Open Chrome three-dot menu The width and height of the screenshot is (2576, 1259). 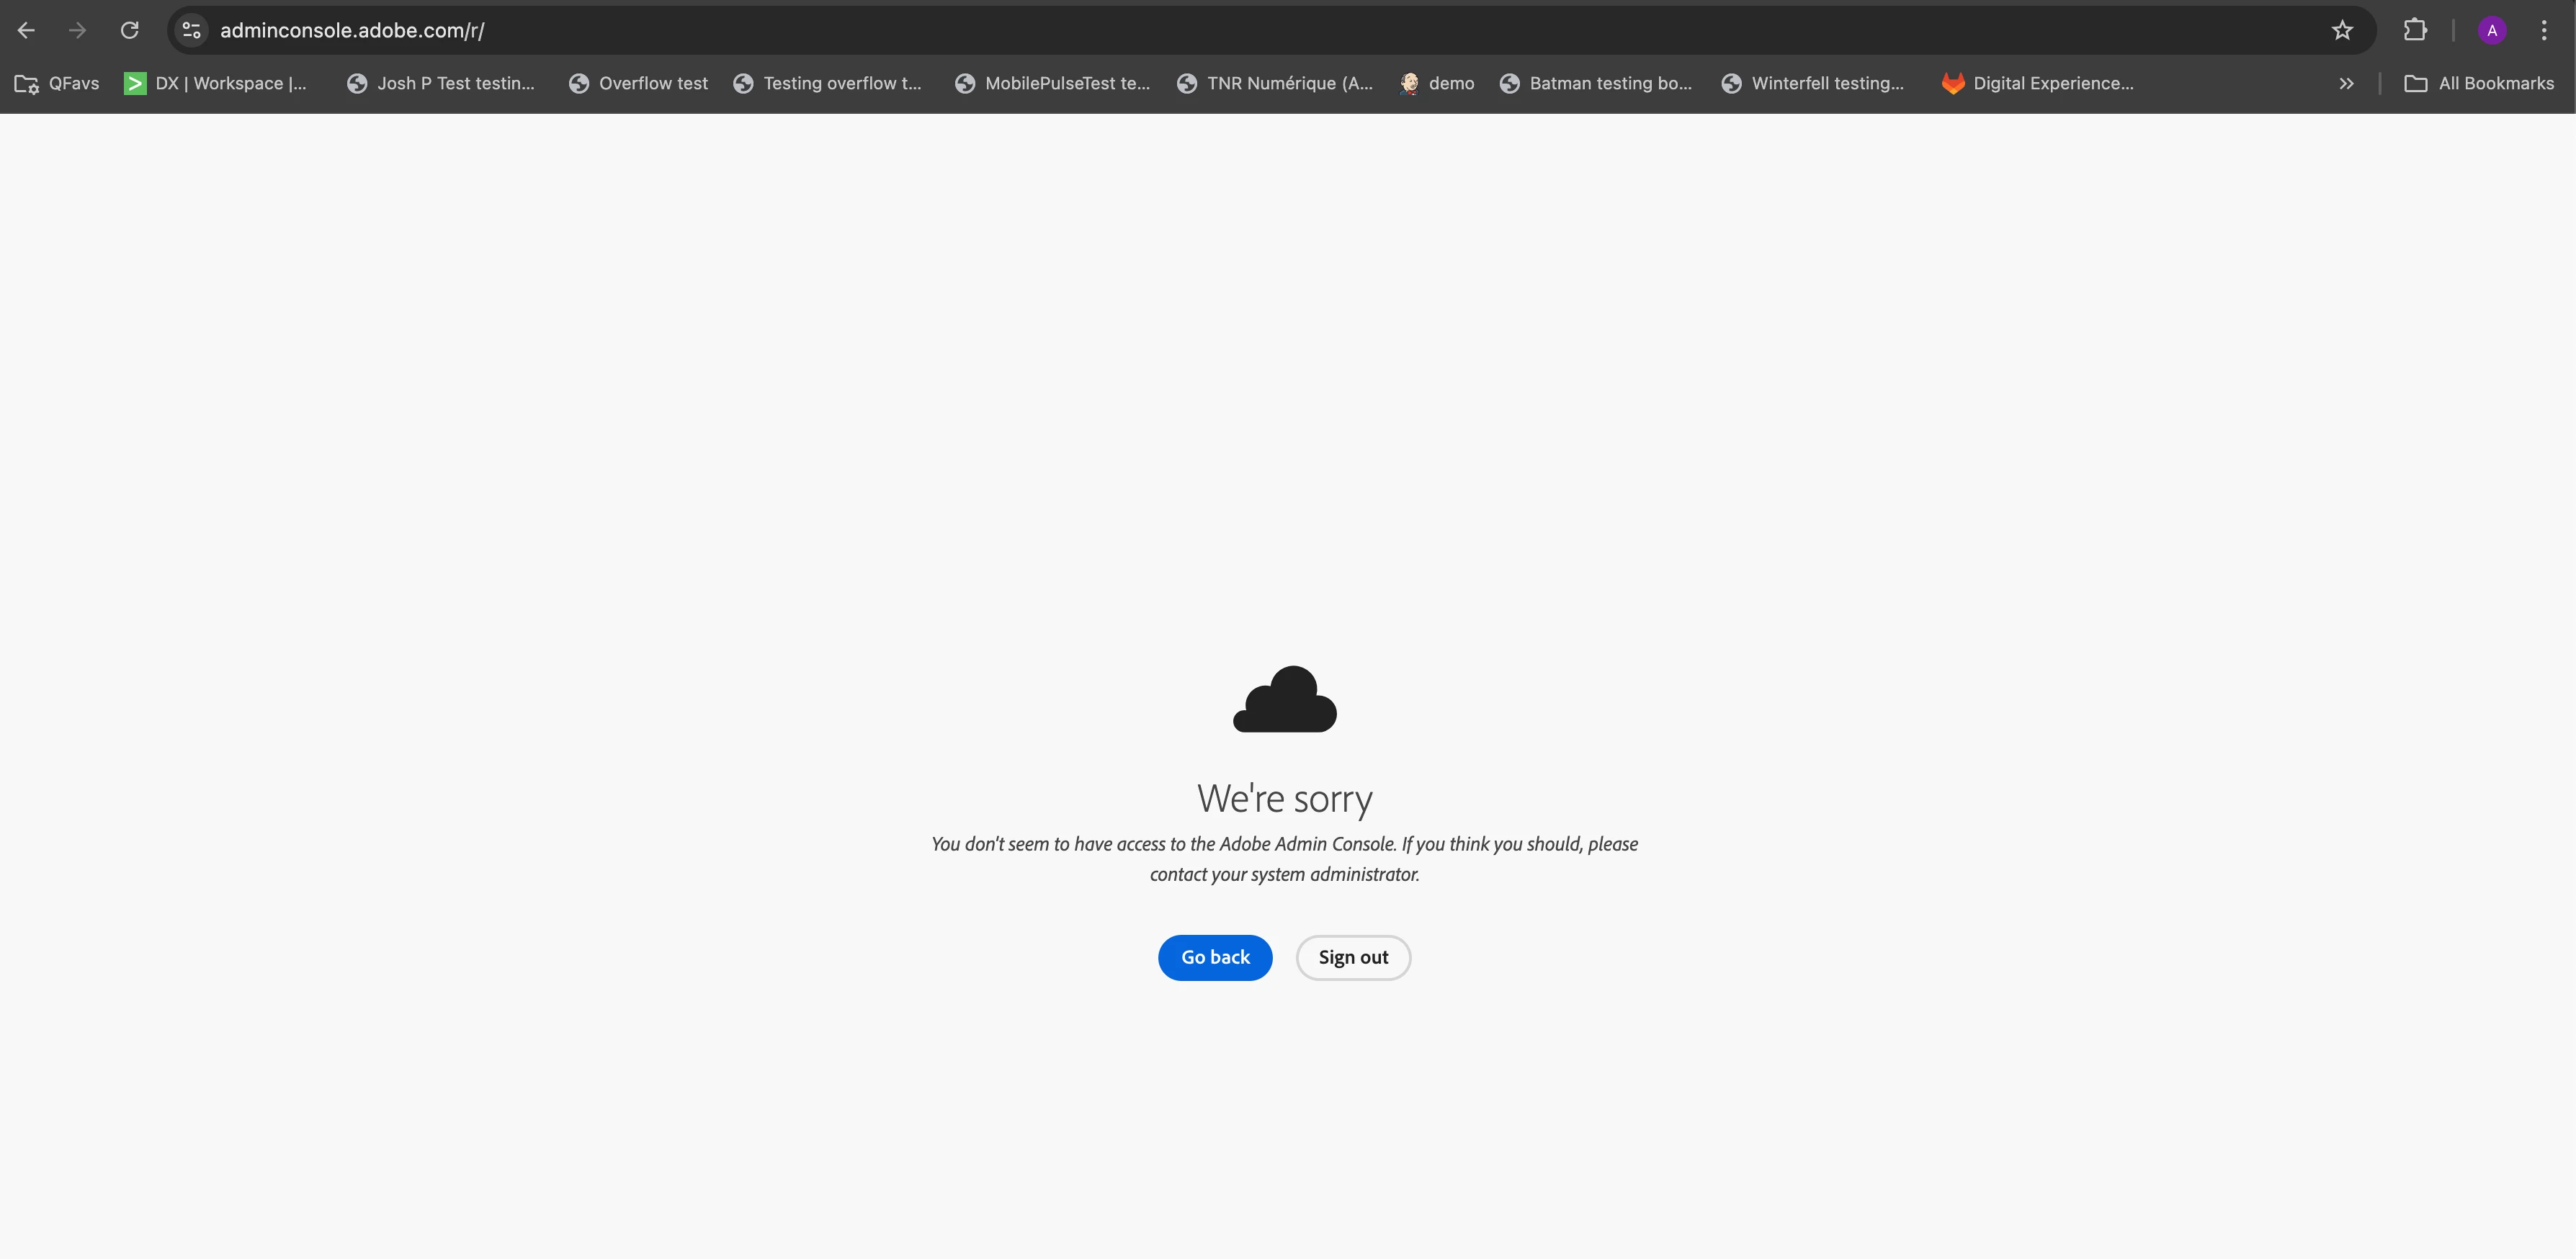tap(2544, 30)
